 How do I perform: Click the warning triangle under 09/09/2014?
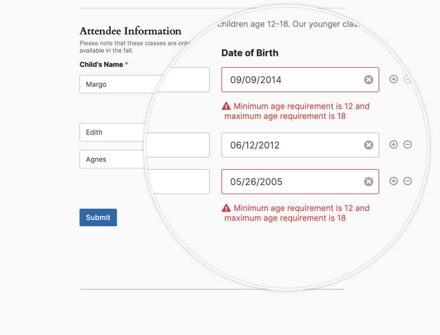[226, 106]
